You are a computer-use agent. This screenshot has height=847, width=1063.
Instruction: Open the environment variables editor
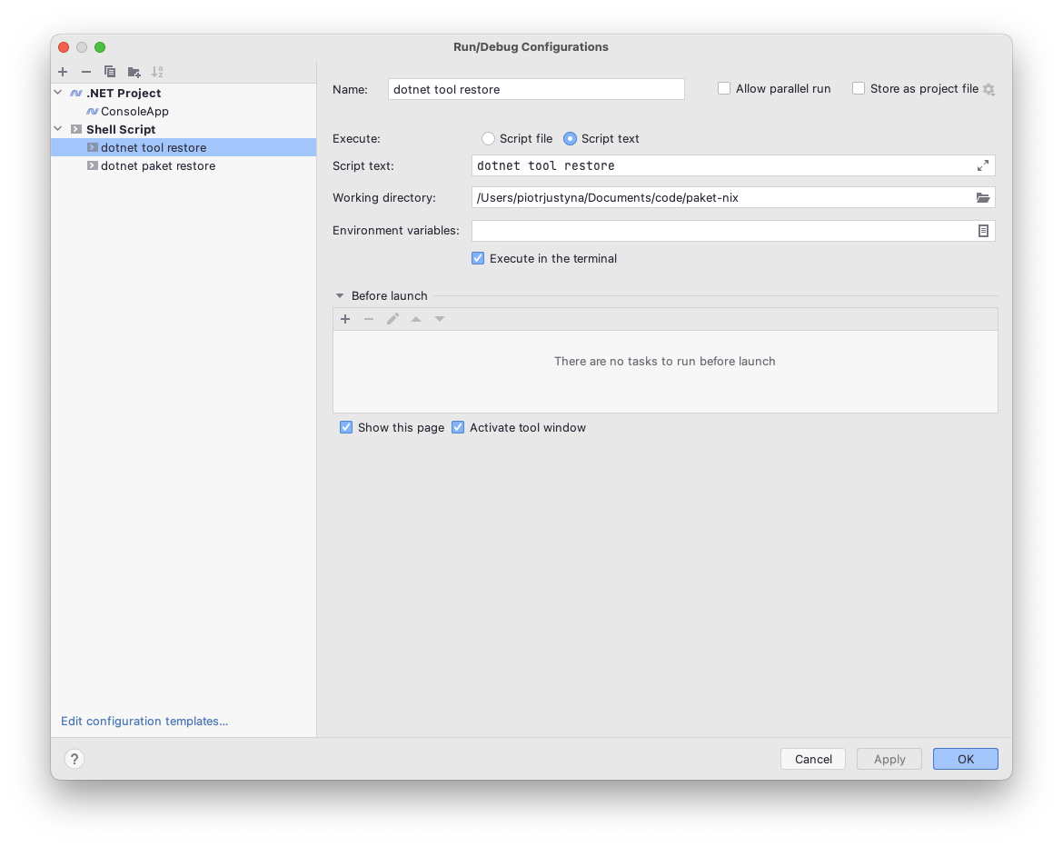click(x=983, y=231)
